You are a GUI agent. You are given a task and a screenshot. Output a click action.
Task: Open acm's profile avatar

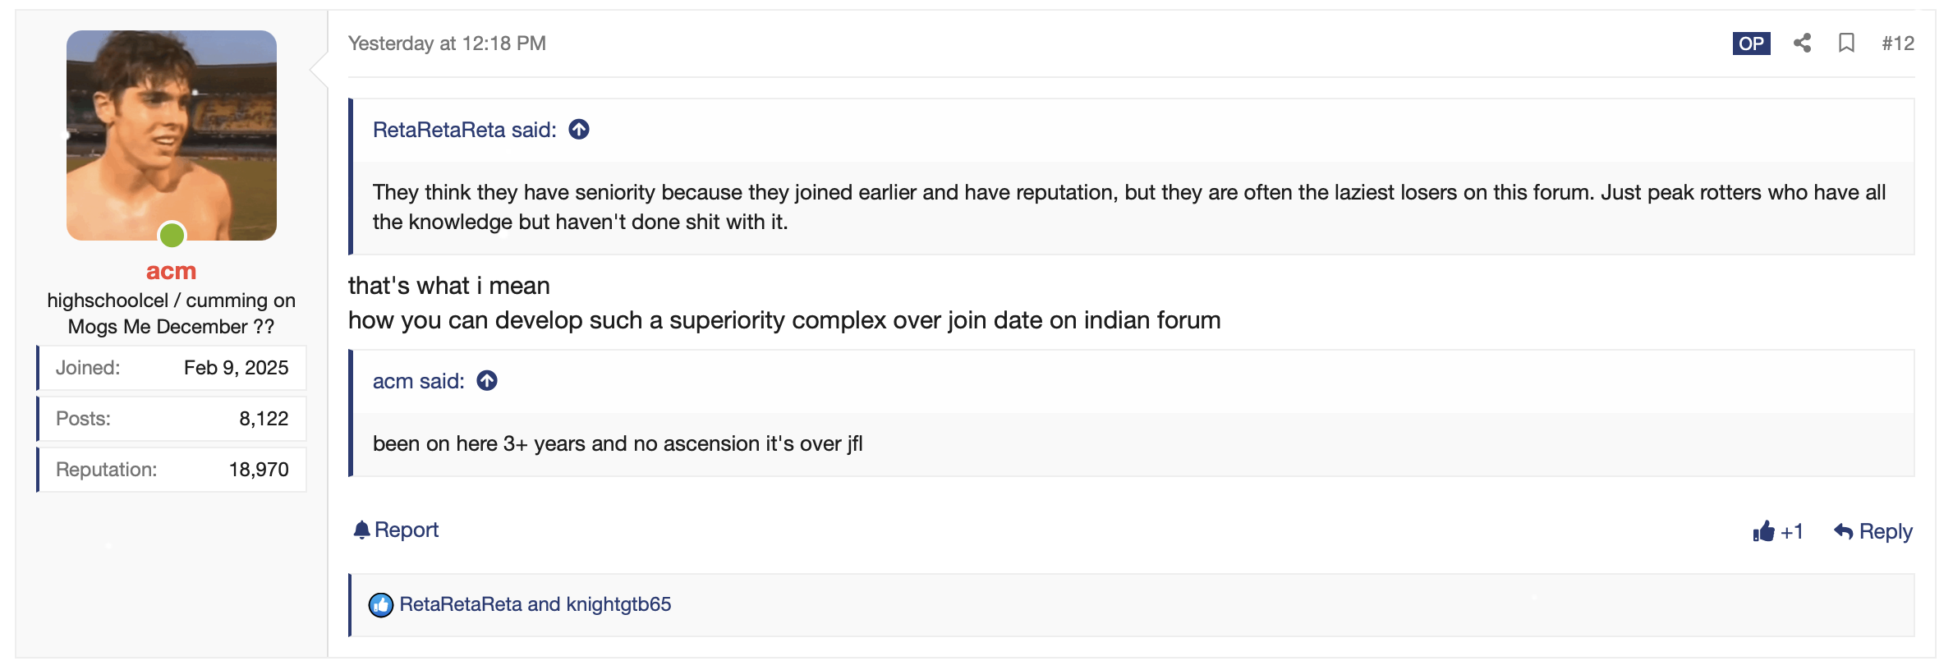pos(172,135)
